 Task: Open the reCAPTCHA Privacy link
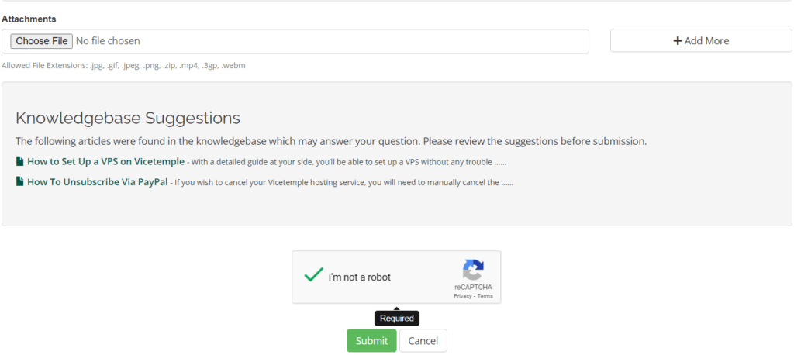[x=463, y=296]
